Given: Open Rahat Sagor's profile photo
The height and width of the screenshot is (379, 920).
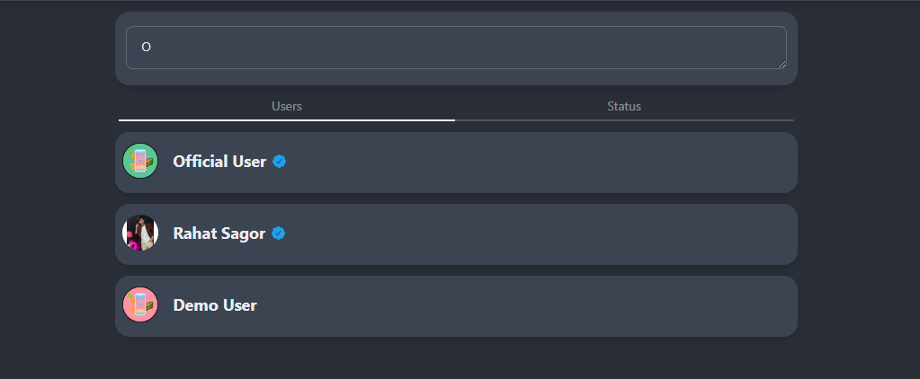Looking at the screenshot, I should pyautogui.click(x=140, y=234).
